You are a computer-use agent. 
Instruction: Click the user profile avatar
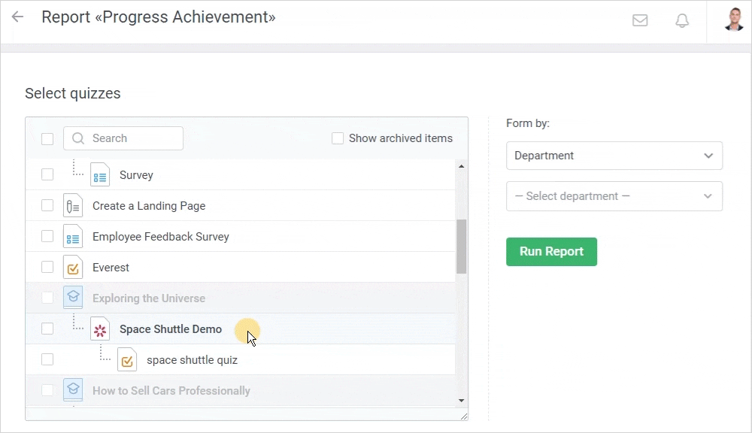tap(733, 20)
